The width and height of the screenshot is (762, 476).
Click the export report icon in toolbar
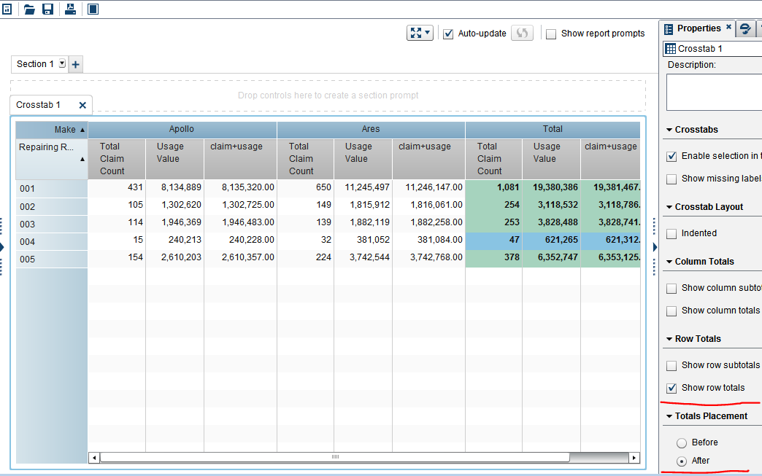click(x=70, y=9)
